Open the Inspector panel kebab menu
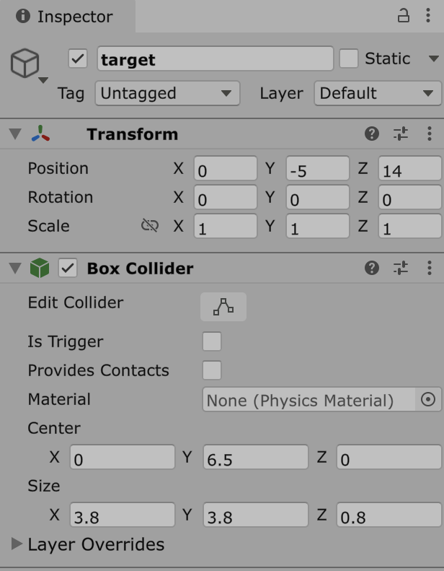Screen dimensions: 444x571 pyautogui.click(x=428, y=16)
